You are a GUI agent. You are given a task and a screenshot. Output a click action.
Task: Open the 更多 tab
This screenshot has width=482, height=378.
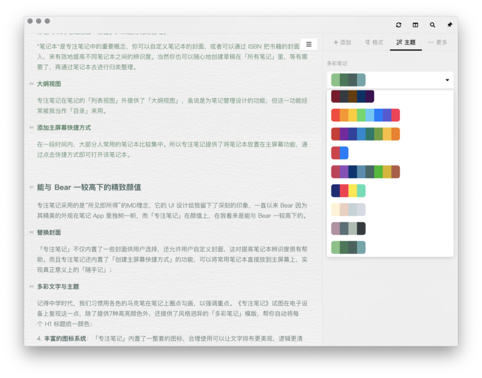[438, 42]
